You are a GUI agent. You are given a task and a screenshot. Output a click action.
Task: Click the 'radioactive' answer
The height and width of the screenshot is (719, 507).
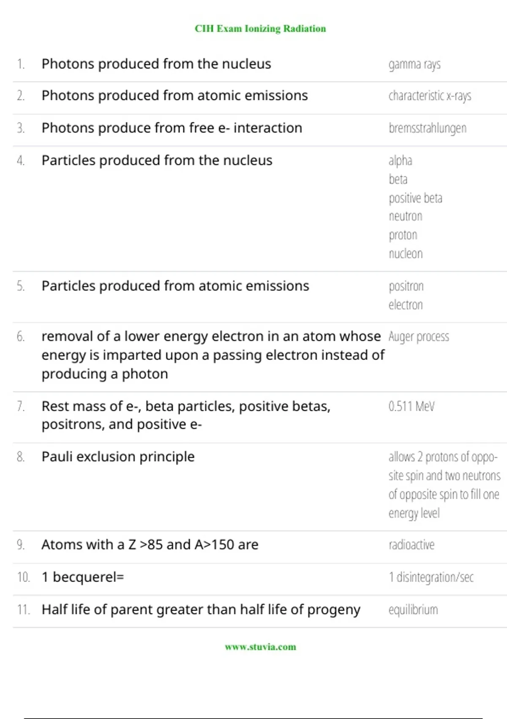[412, 545]
